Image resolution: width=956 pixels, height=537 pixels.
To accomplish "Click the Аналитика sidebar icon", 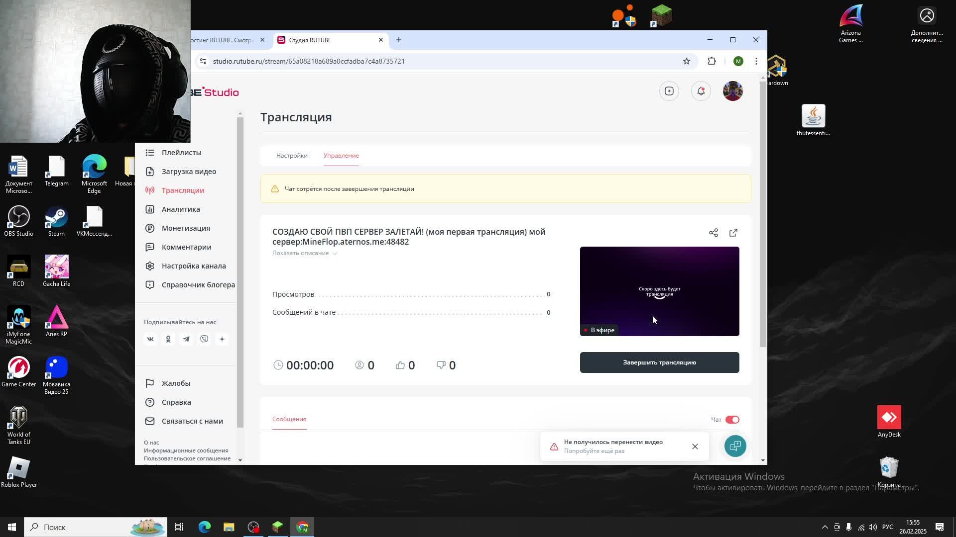I will pyautogui.click(x=149, y=208).
